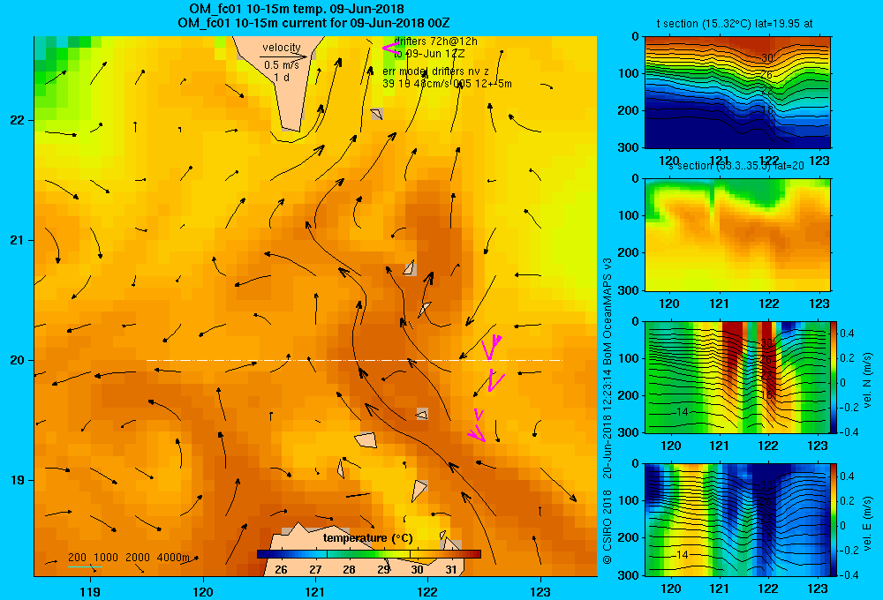Click the main map latitude label '22'
This screenshot has height=600, width=883.
(17, 120)
